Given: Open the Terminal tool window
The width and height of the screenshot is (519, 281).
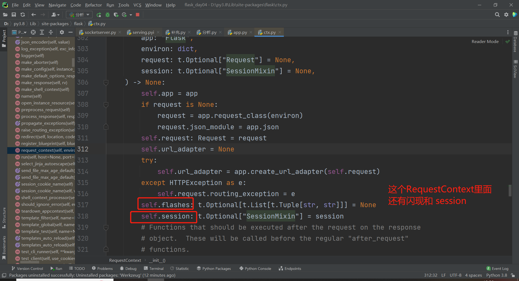Looking at the screenshot, I should click(x=154, y=269).
